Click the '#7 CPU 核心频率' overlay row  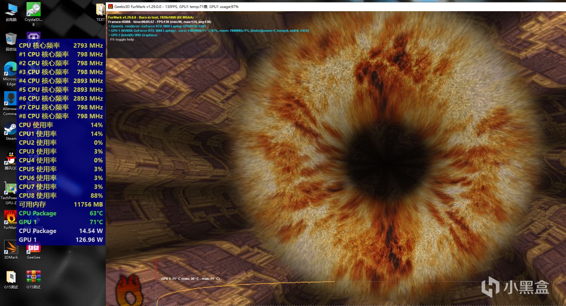pyautogui.click(x=61, y=107)
